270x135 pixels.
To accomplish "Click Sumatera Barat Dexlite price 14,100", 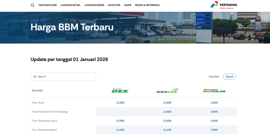I will pyautogui.click(x=167, y=130).
